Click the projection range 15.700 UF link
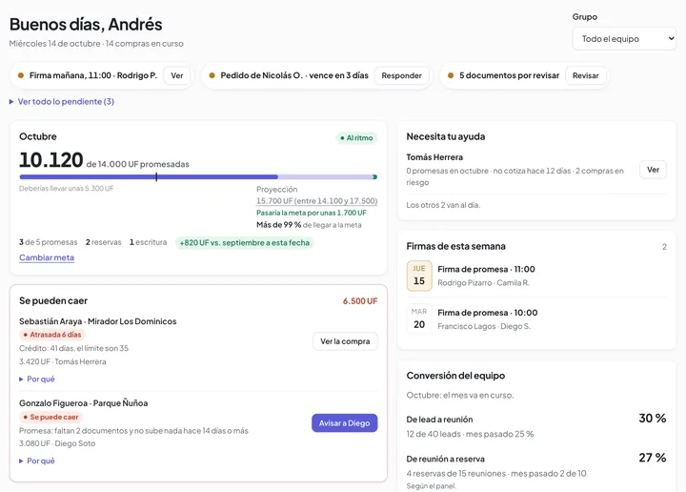 tap(316, 201)
